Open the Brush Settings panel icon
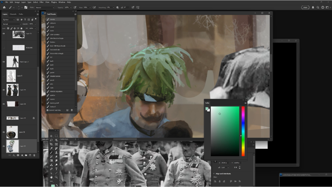332x187 pixels. 26,7
